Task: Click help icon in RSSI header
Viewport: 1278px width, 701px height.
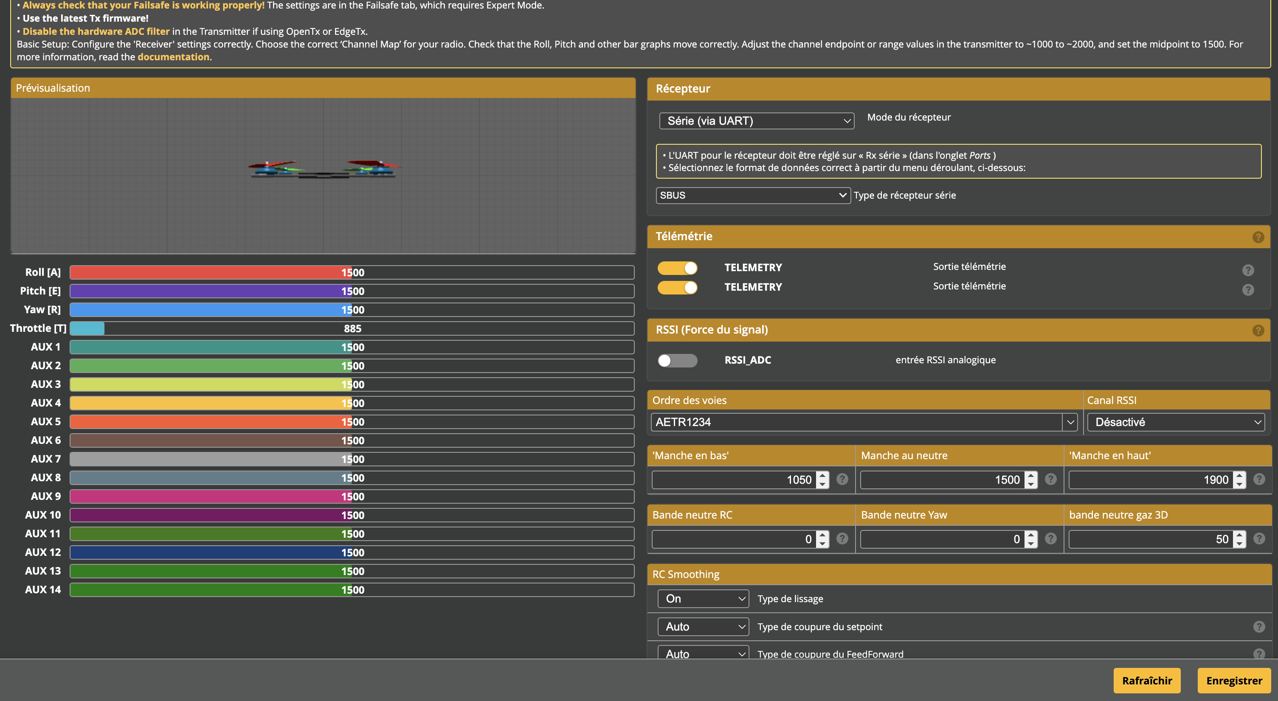Action: click(1258, 330)
